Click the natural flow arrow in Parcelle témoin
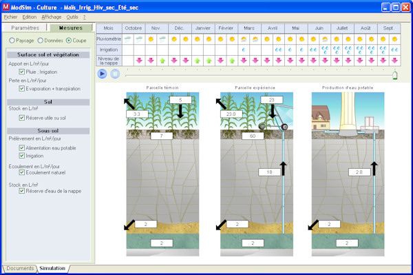 coord(129,225)
